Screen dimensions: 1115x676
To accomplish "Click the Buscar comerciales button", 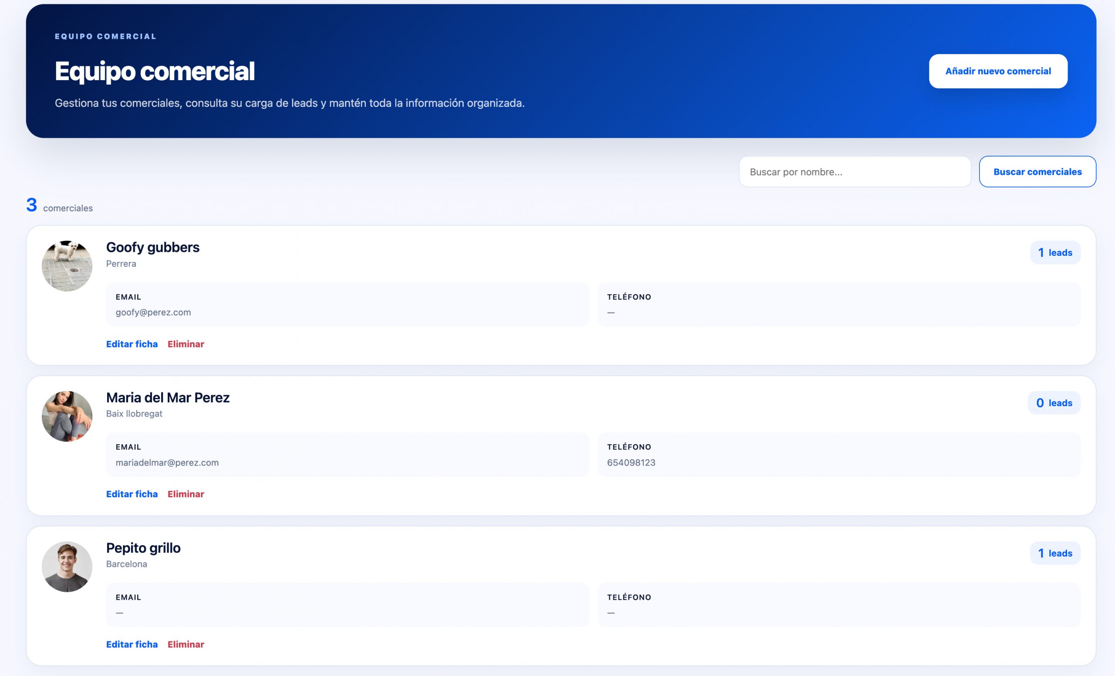I will pos(1037,172).
